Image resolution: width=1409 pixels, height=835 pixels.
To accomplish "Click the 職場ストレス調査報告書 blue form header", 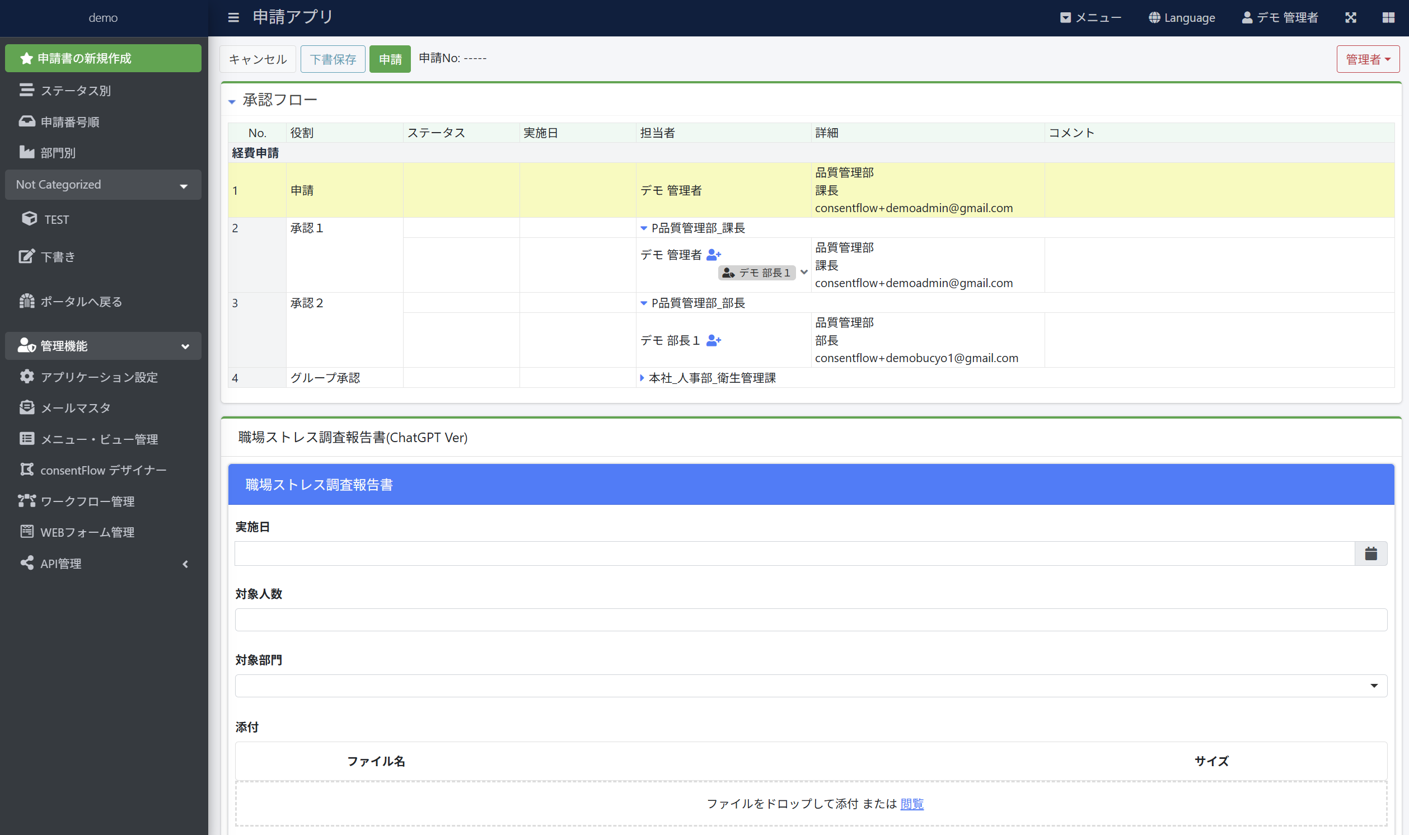I will tap(811, 485).
